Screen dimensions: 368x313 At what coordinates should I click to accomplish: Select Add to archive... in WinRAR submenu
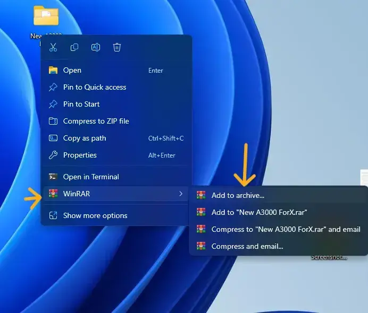[x=238, y=196]
